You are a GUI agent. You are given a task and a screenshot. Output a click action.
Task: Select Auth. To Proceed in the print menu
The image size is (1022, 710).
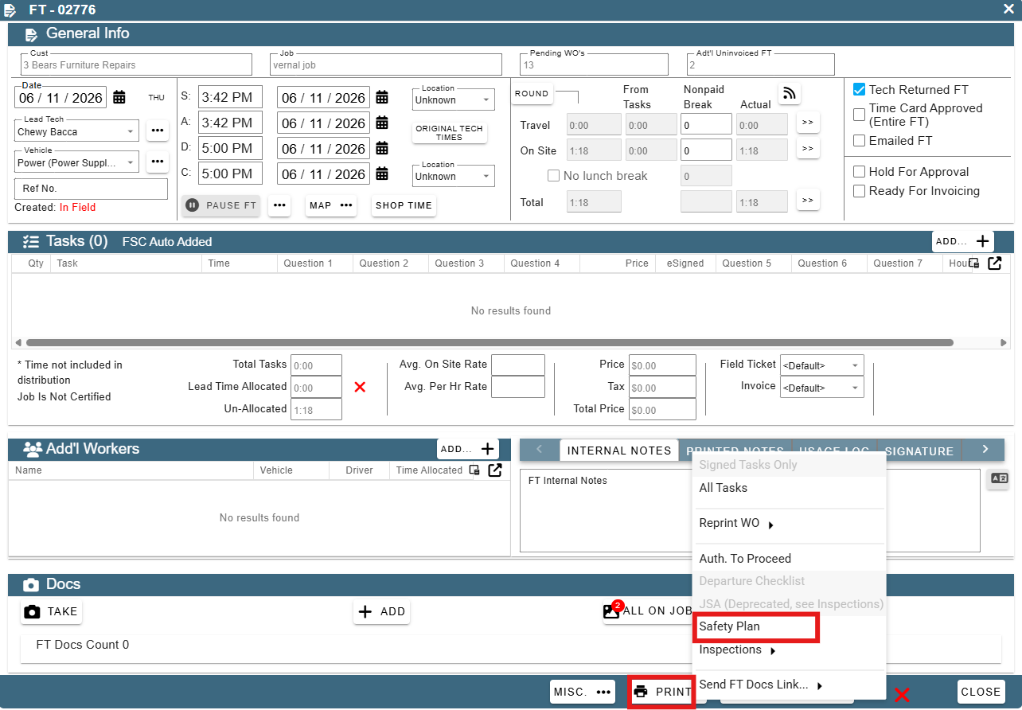(789, 559)
